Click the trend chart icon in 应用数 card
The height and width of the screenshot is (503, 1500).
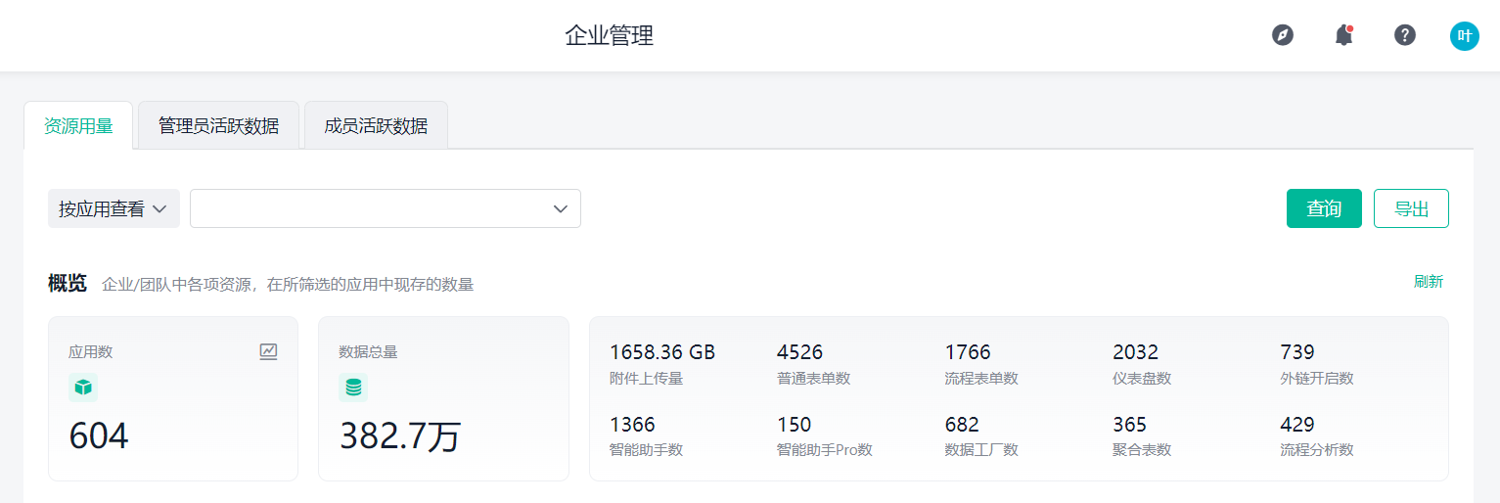click(268, 351)
